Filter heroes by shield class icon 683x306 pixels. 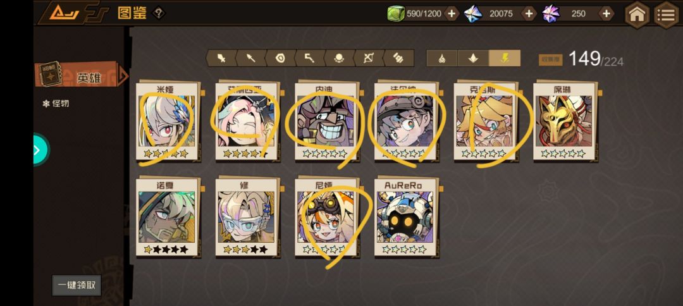click(x=280, y=58)
